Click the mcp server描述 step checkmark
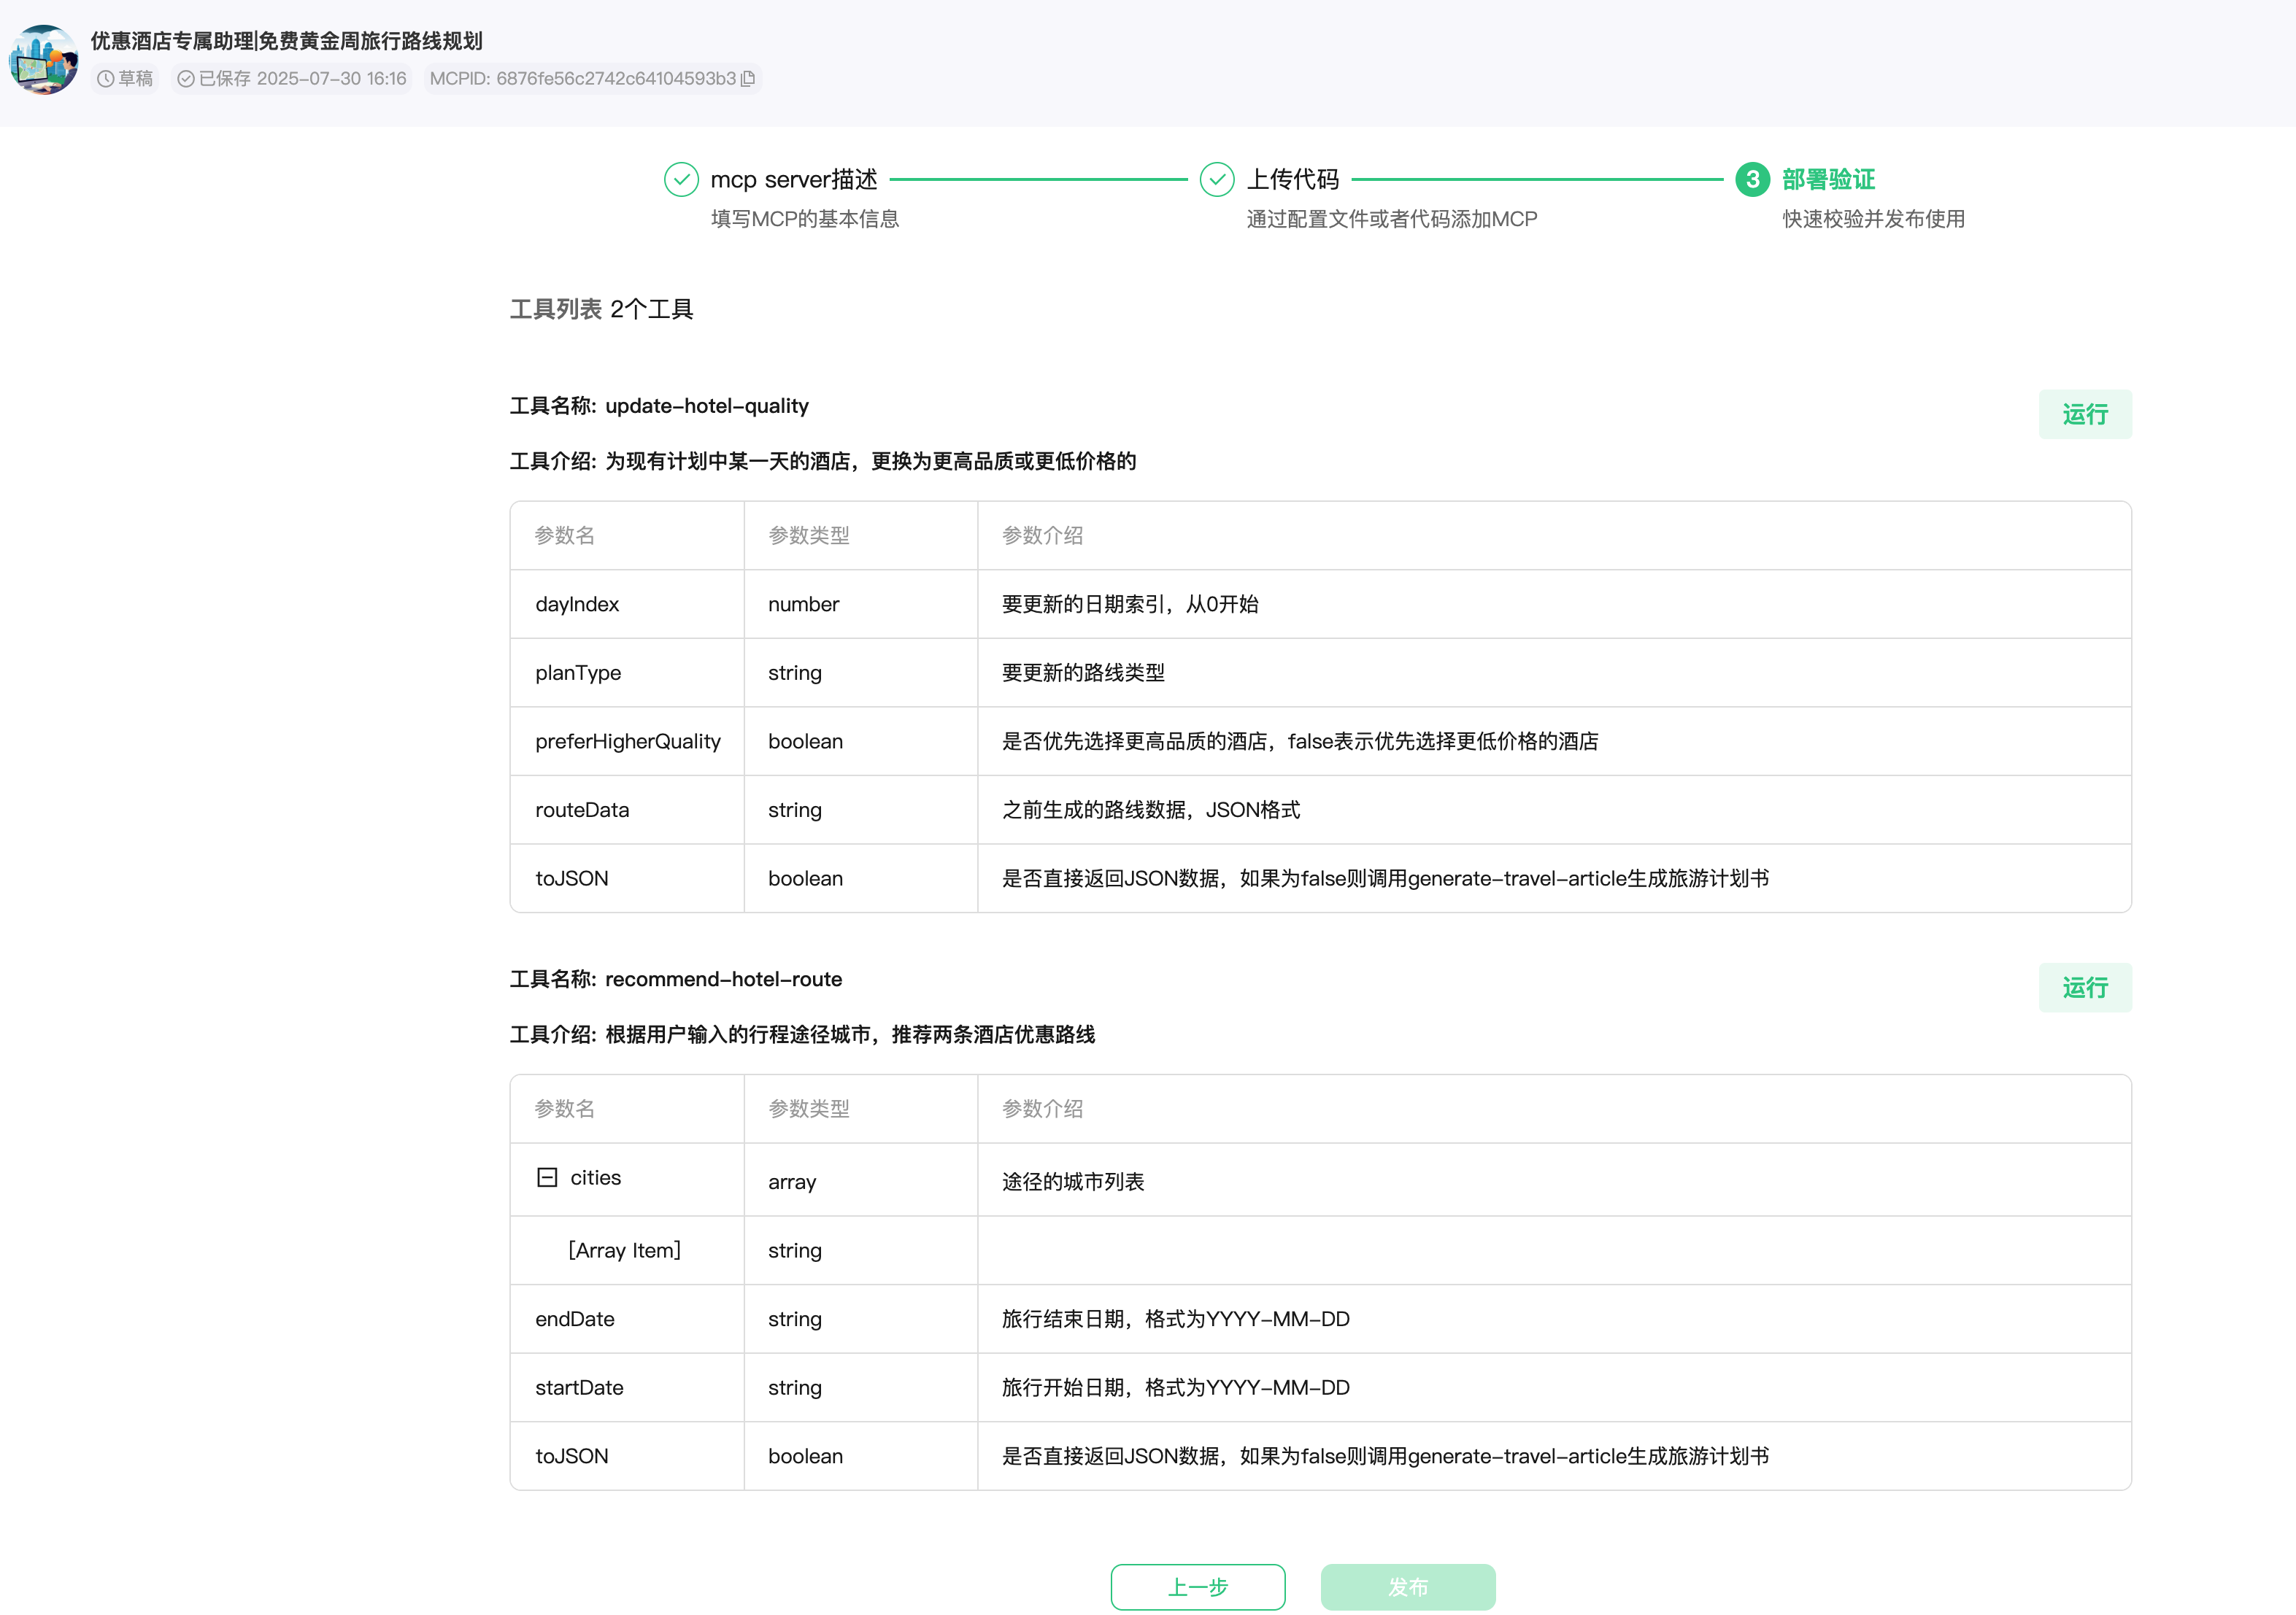2296x1615 pixels. click(681, 180)
